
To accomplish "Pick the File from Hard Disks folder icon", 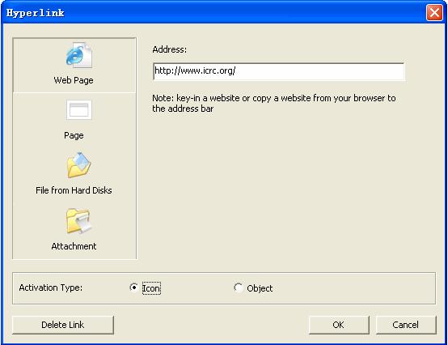I will [x=79, y=165].
